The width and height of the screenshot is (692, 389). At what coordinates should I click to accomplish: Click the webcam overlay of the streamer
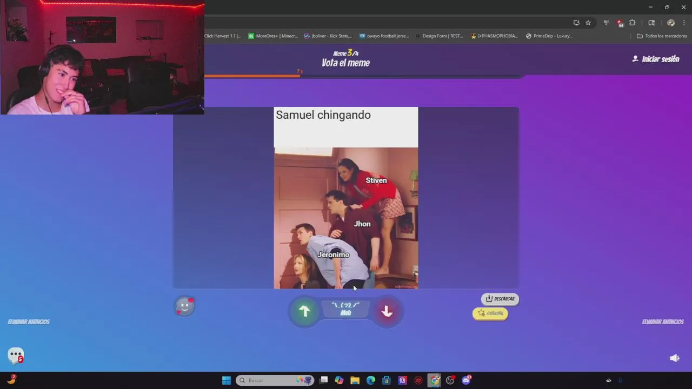click(x=102, y=57)
